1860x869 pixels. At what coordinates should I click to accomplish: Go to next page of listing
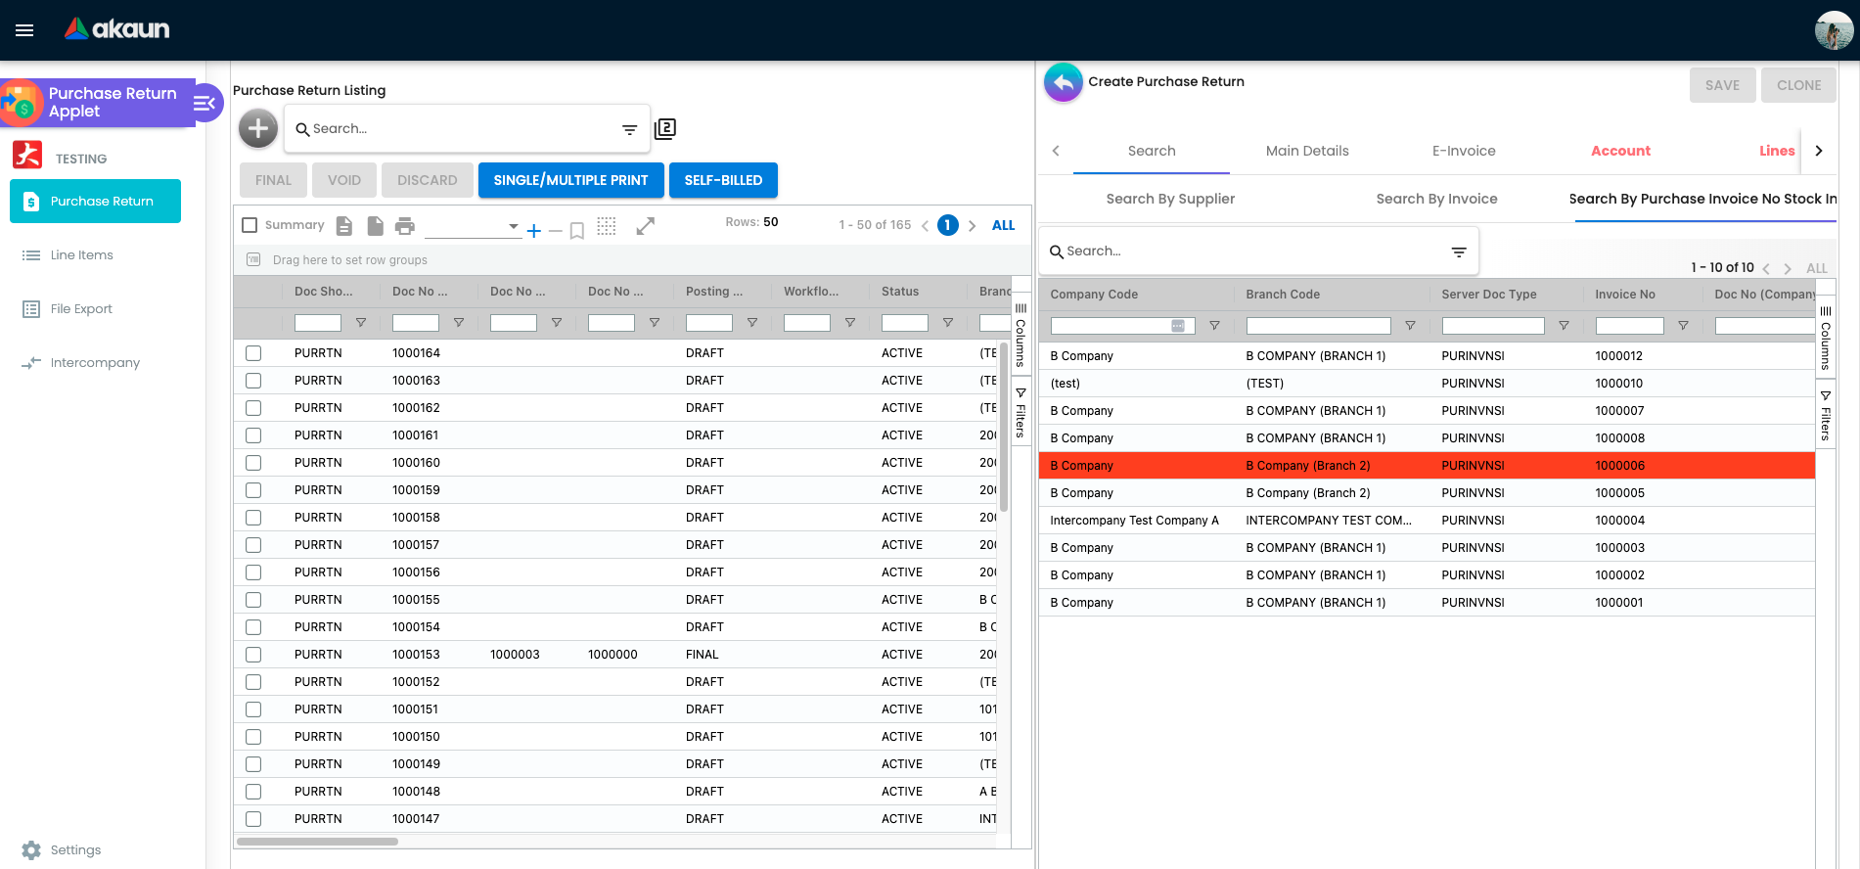click(x=972, y=226)
